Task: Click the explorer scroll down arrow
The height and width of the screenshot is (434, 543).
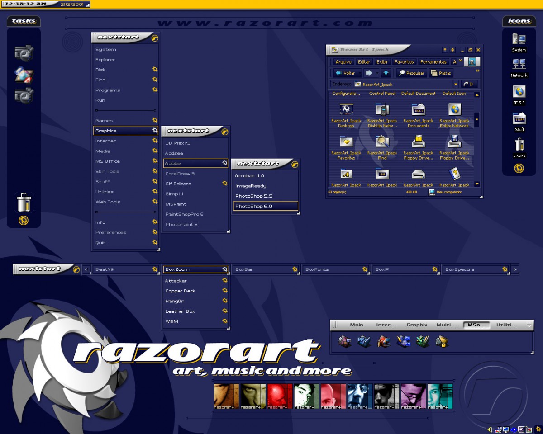Action: pos(477,184)
